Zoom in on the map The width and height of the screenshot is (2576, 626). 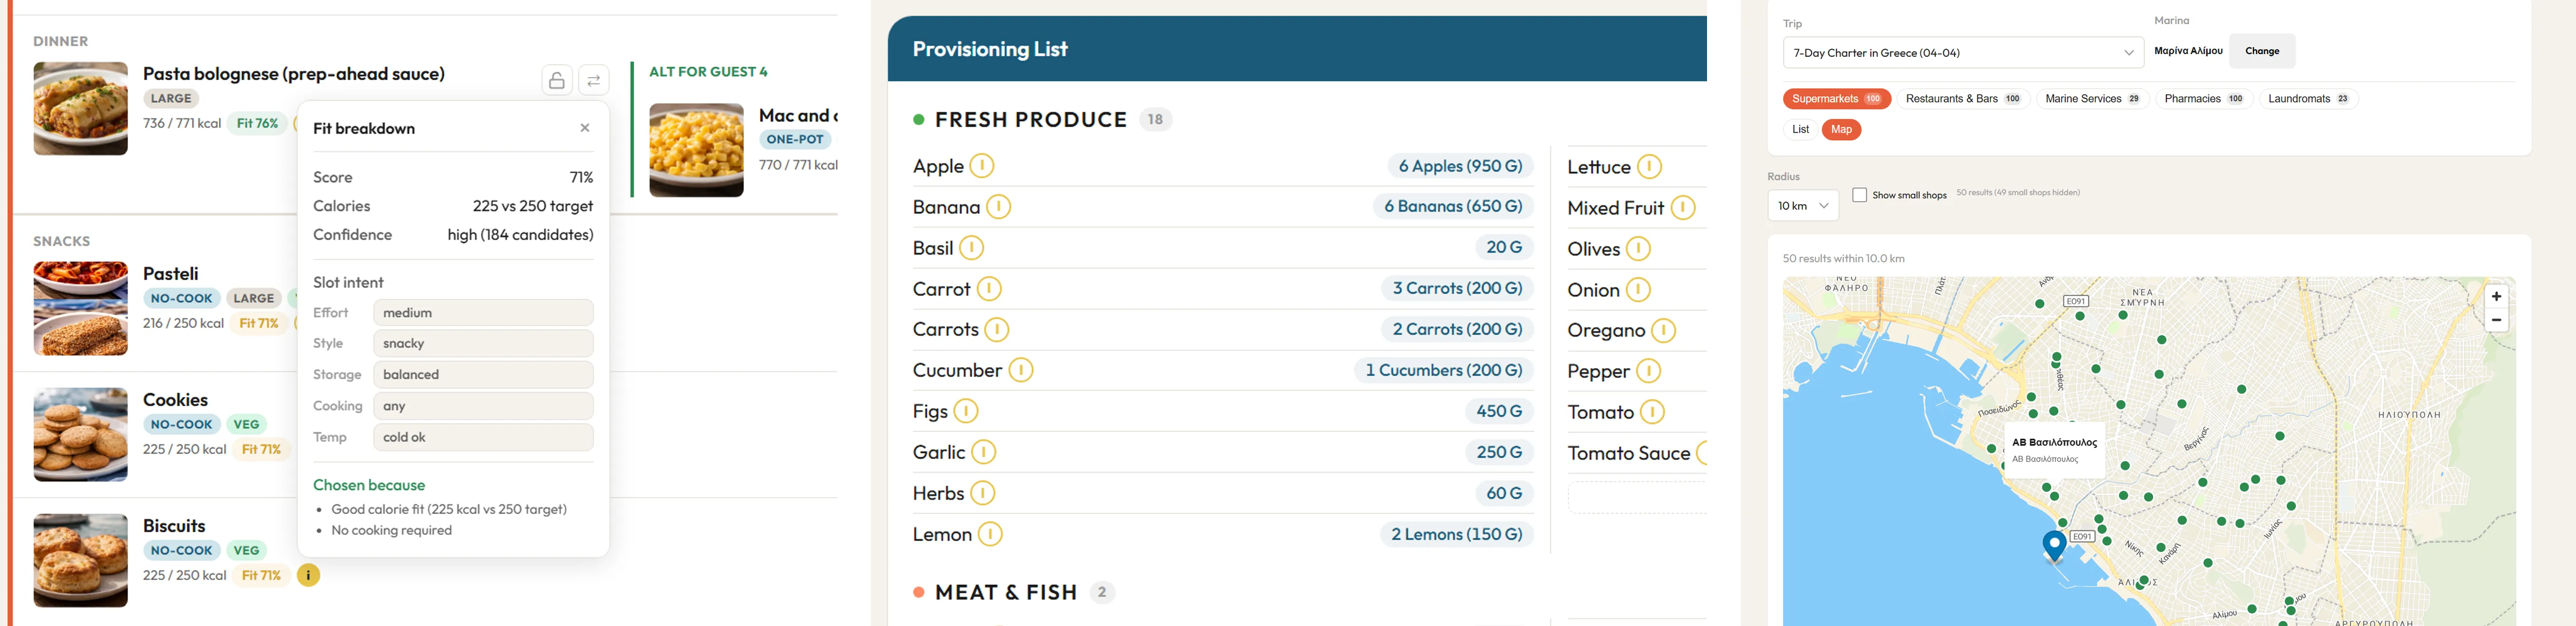click(2496, 296)
